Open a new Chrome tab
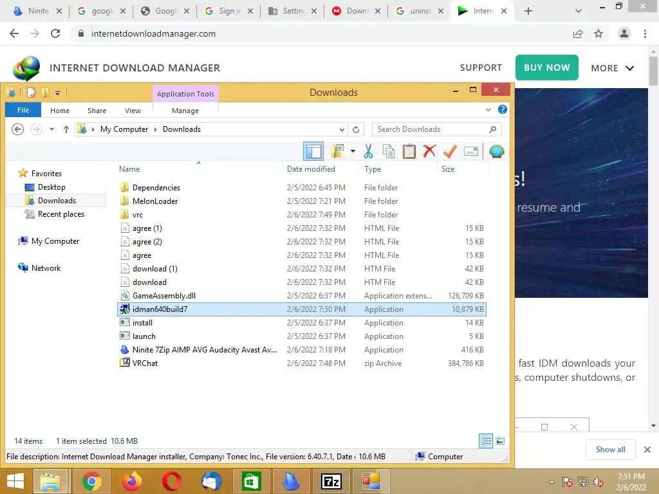The image size is (659, 494). pos(528,11)
